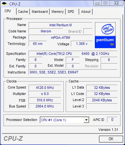Minimize the CPU-Z window
Screen dimensions: 125x145
click(97, 3)
